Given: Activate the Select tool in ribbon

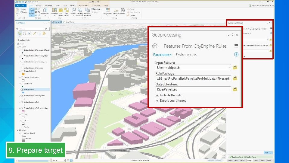Looking at the screenshot, I should coord(73,11).
